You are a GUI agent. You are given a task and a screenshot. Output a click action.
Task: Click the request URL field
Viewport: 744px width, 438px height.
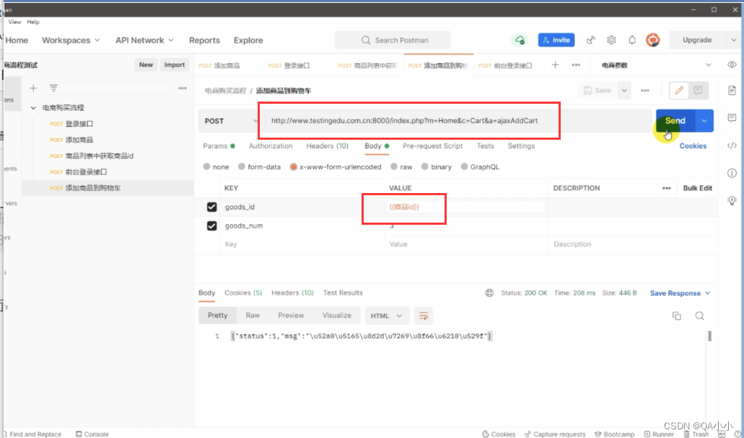(458, 121)
